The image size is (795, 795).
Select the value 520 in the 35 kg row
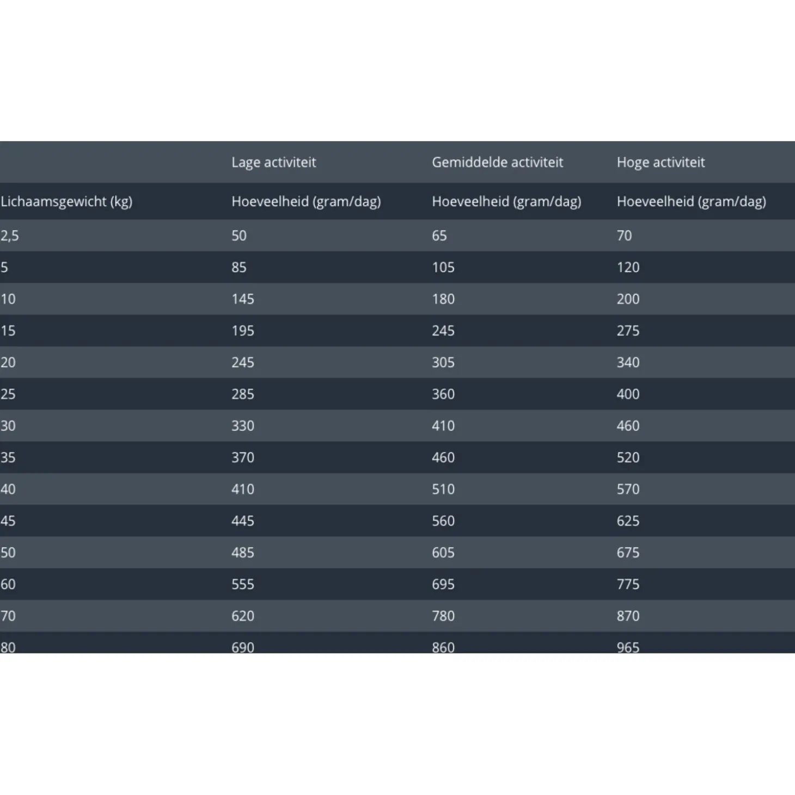[x=628, y=457]
